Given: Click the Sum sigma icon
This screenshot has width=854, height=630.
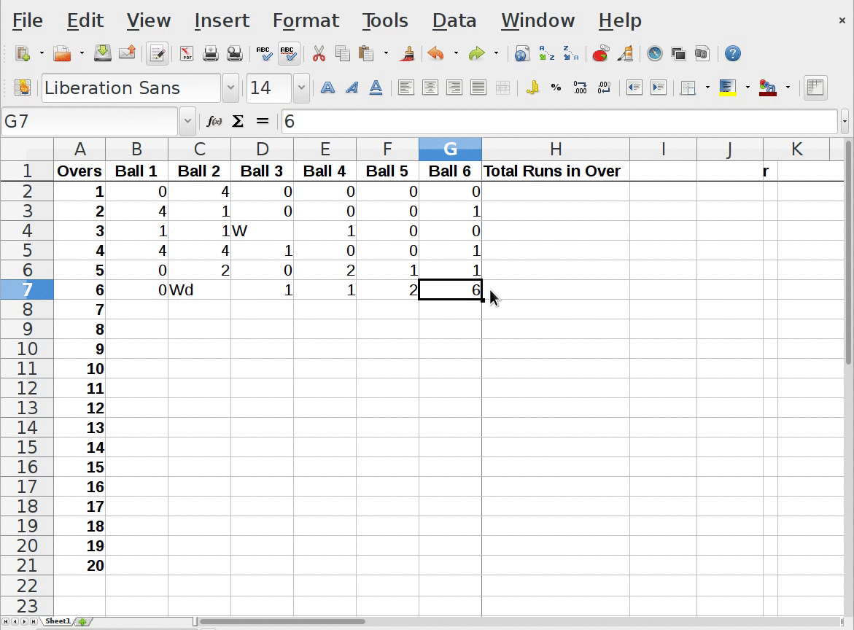Looking at the screenshot, I should coord(238,121).
